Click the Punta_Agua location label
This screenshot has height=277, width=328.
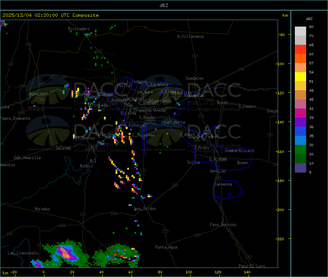pos(166,247)
